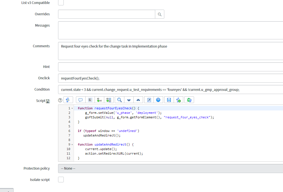Click line 2 g_form.setValue code
This screenshot has width=283, height=192.
(124, 113)
